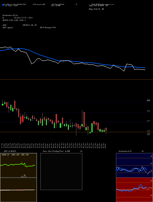Click the 'SI 14/3: 57.78 / 62.8' readout
Viewport: 153px width, 202px height.
coord(23,18)
